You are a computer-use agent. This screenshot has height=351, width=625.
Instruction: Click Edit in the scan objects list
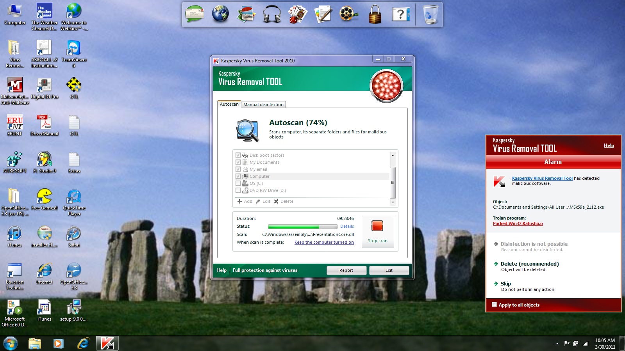(x=263, y=201)
